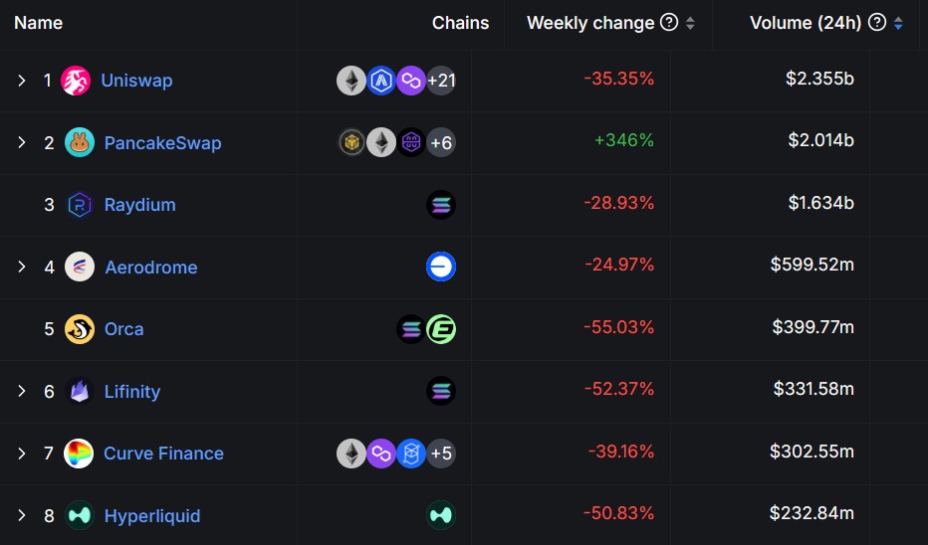Click the Uniswap pink unicorn logo

(76, 81)
